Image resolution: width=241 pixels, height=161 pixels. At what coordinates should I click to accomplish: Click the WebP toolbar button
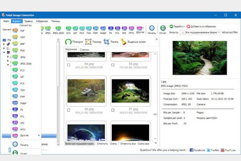click(103, 30)
